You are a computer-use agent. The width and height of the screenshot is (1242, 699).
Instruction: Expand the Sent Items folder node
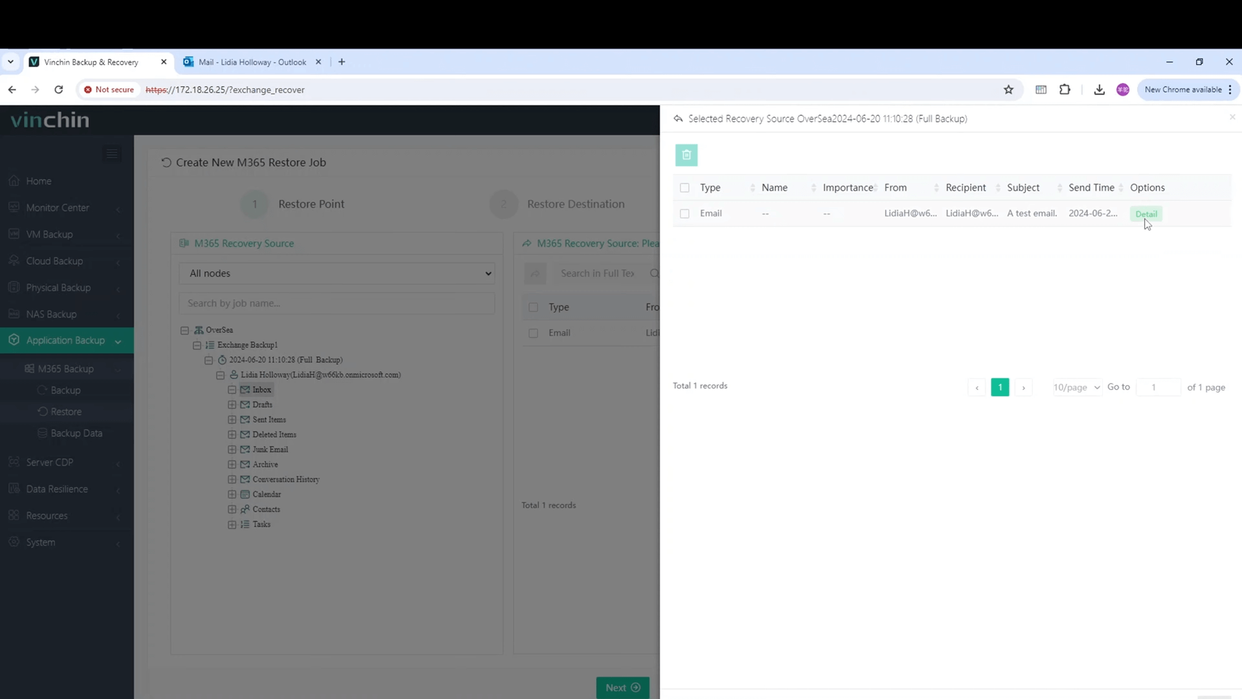coord(232,420)
